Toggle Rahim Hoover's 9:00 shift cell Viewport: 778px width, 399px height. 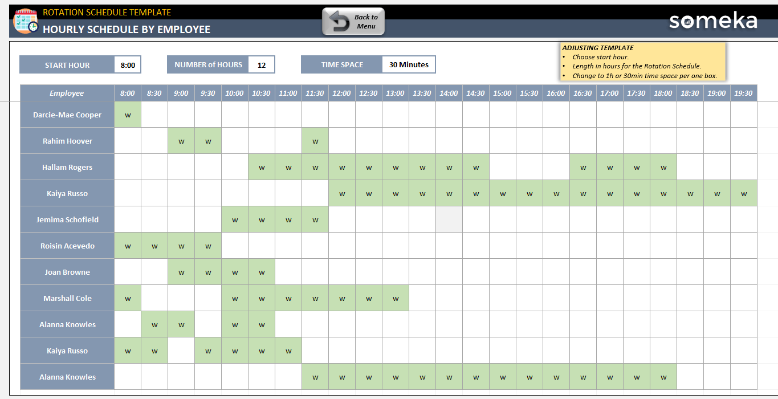pyautogui.click(x=181, y=140)
